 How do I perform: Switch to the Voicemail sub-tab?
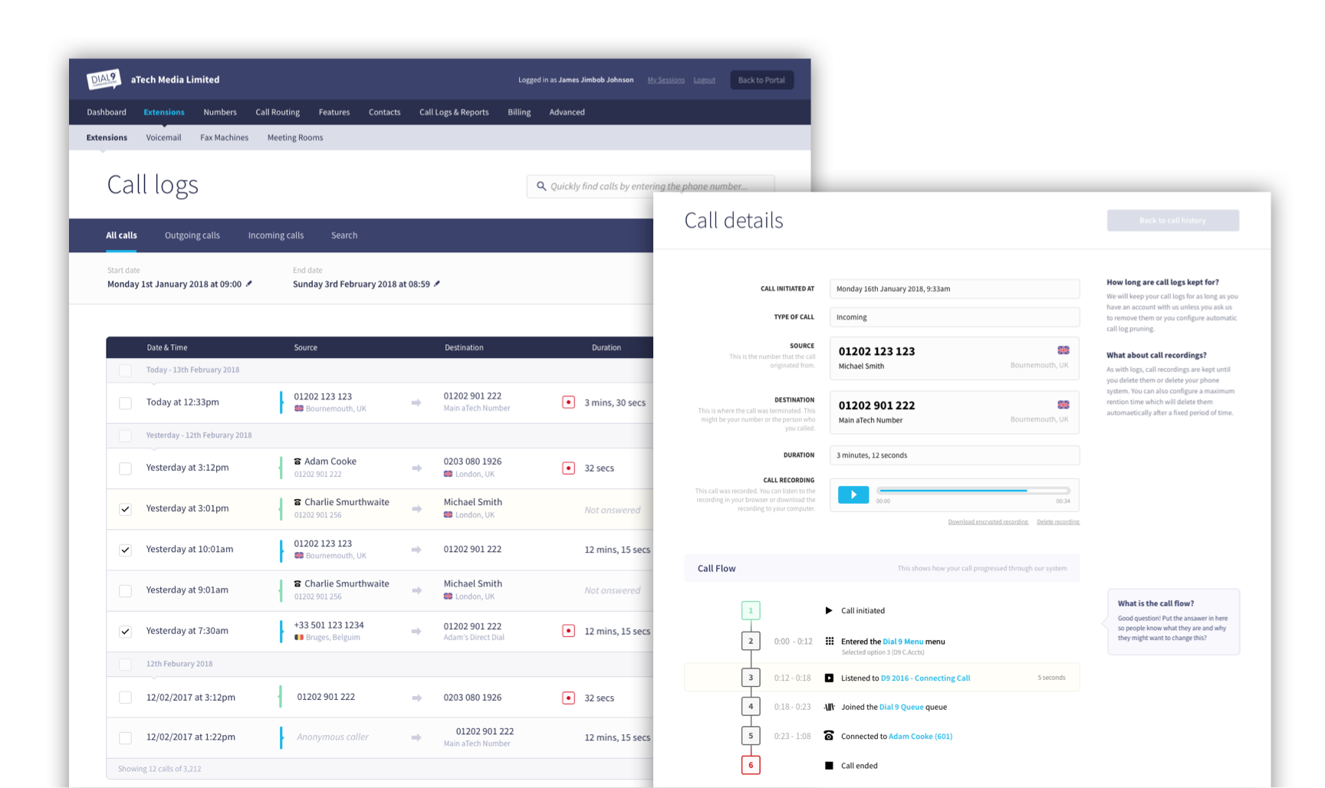(163, 137)
